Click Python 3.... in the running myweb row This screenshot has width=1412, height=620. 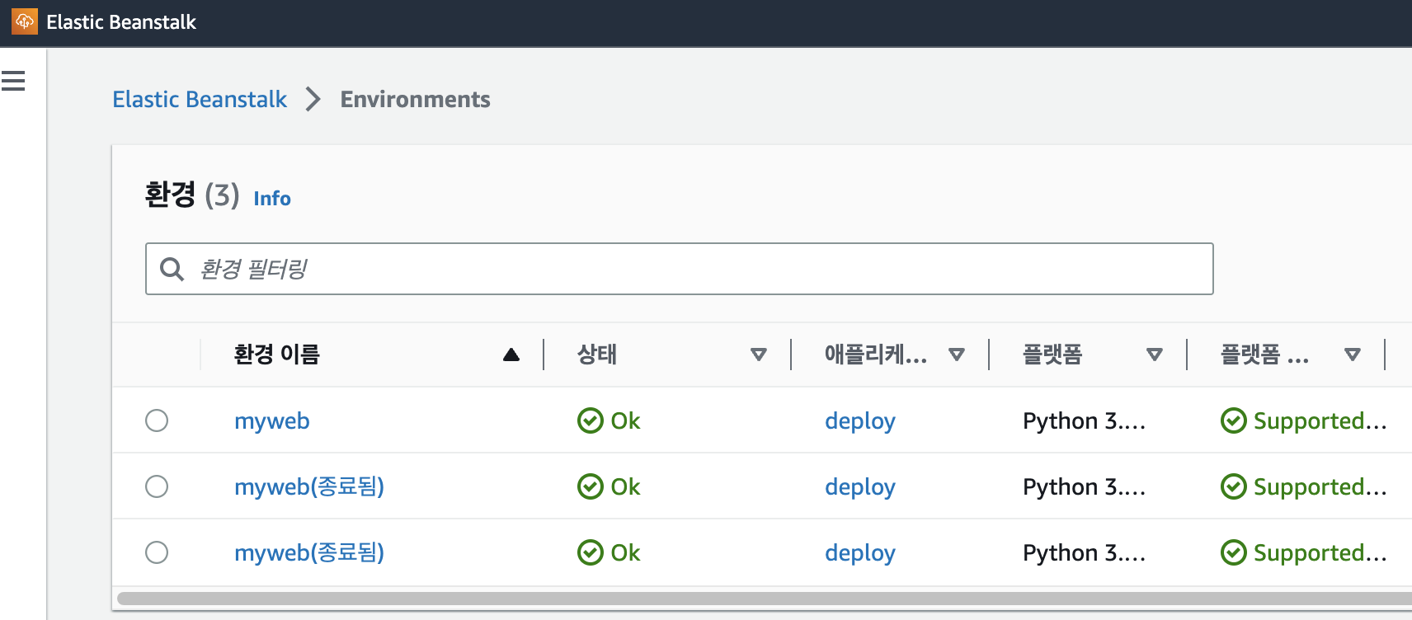1084,420
